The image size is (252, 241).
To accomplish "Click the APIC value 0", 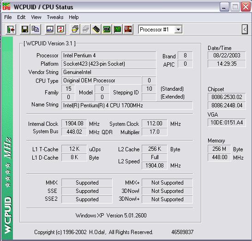I will pyautogui.click(x=185, y=64).
